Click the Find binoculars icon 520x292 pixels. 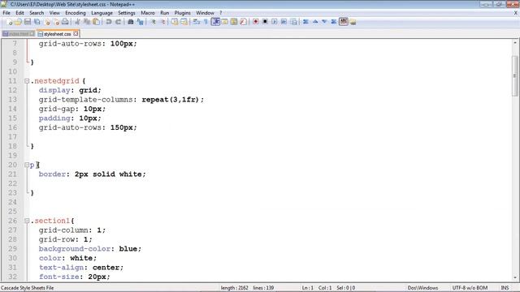(130, 22)
